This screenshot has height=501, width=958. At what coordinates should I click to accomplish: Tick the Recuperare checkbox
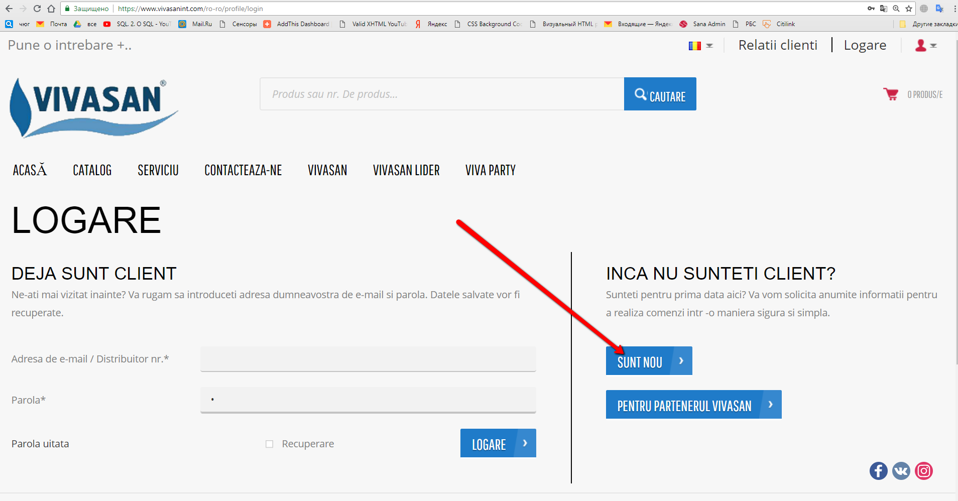click(x=269, y=444)
